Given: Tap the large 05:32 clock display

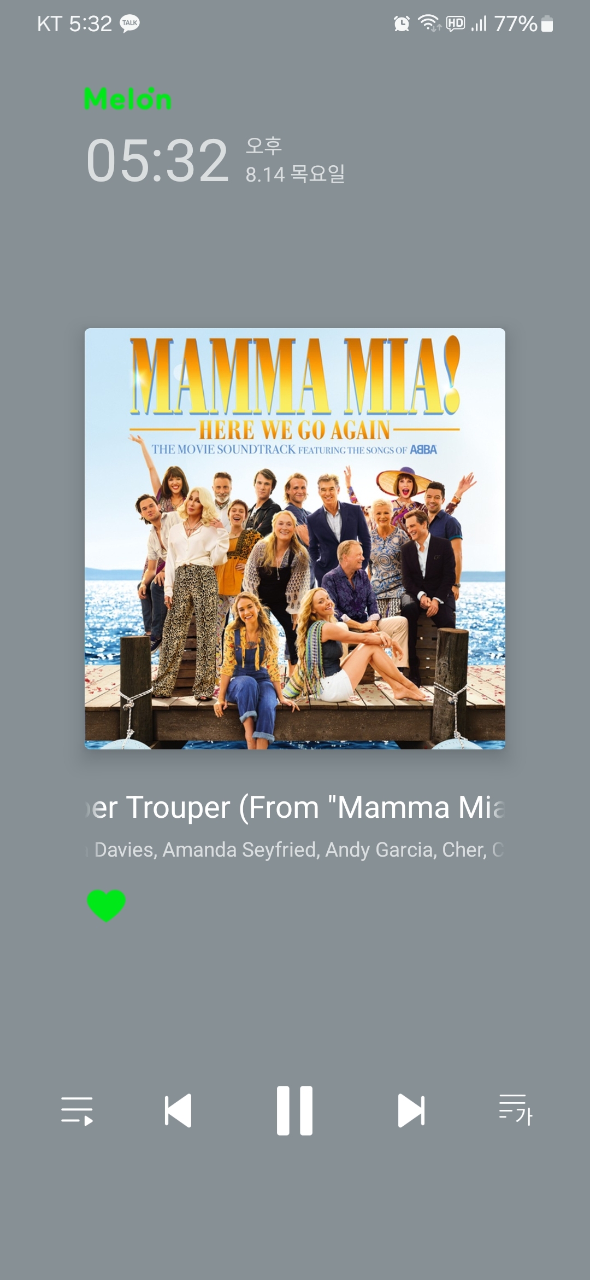Looking at the screenshot, I should pos(157,160).
